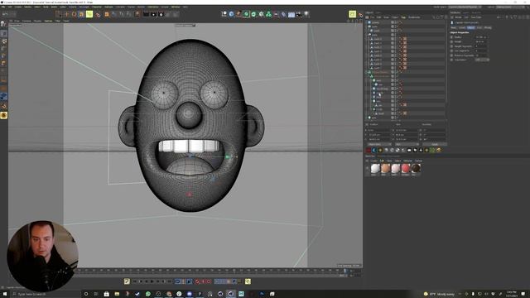Toggle the enable checkmark on the top object row
This screenshot has width=530, height=298.
(397, 22)
